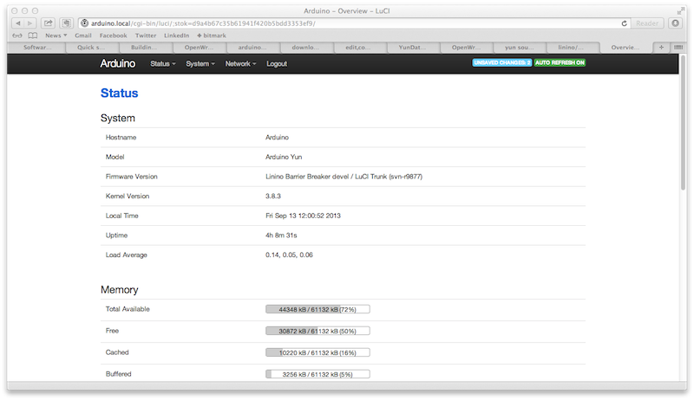Viewport: 694px width, 400px height.
Task: Open the Unsaved Changes: 2 badge
Action: 502,62
